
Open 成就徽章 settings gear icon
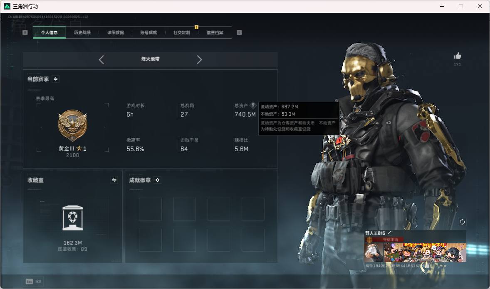pos(158,180)
